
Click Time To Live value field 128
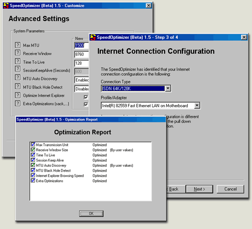81,63
